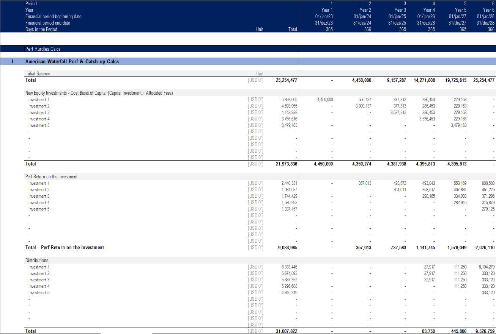This screenshot has height=334, width=496.
Task: Click the 'American Waterfall Perf & Catch-up Calcs' heading
Action: coord(72,61)
